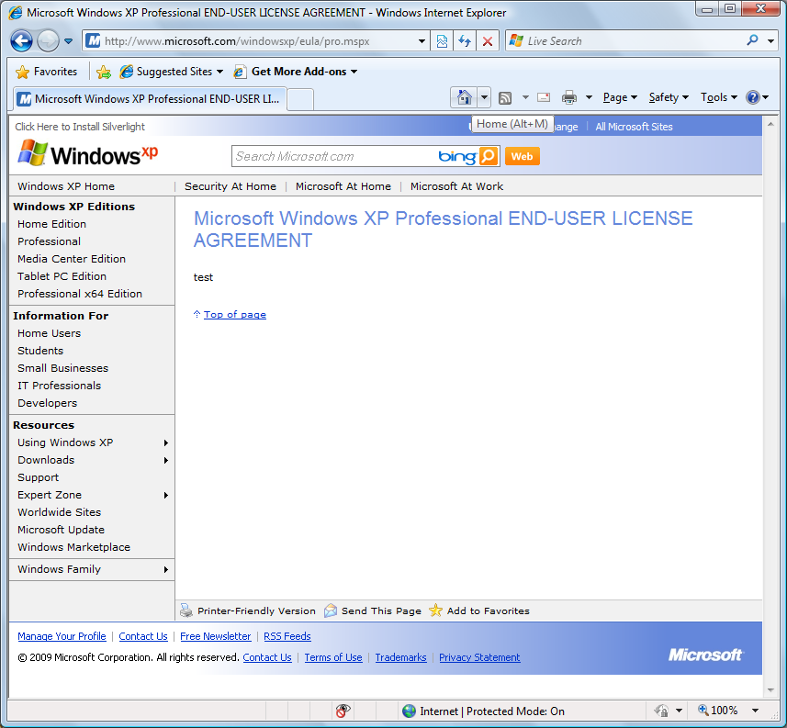This screenshot has height=728, width=787.
Task: Click the InPrivate filtering status bar icon
Action: click(x=343, y=711)
